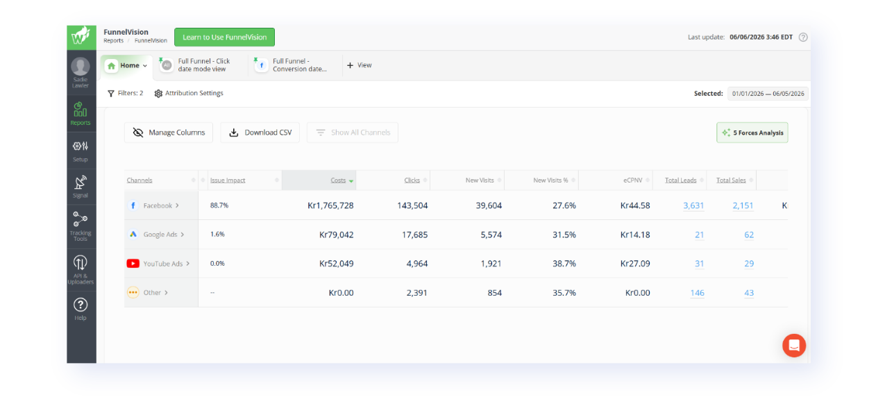Open the orange chat support bubble
This screenshot has width=894, height=406.
pyautogui.click(x=794, y=345)
